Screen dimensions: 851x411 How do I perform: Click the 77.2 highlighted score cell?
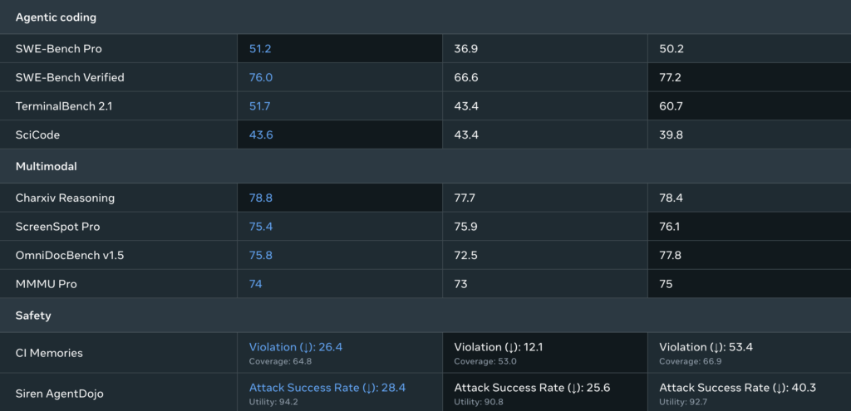(x=749, y=77)
